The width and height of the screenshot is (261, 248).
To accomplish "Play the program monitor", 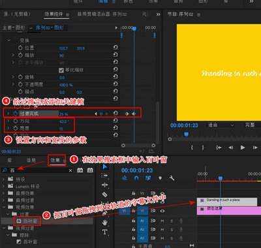I will pyautogui.click(x=243, y=147).
